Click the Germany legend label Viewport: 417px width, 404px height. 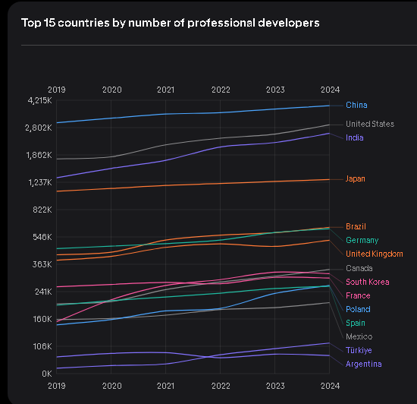pyautogui.click(x=362, y=241)
